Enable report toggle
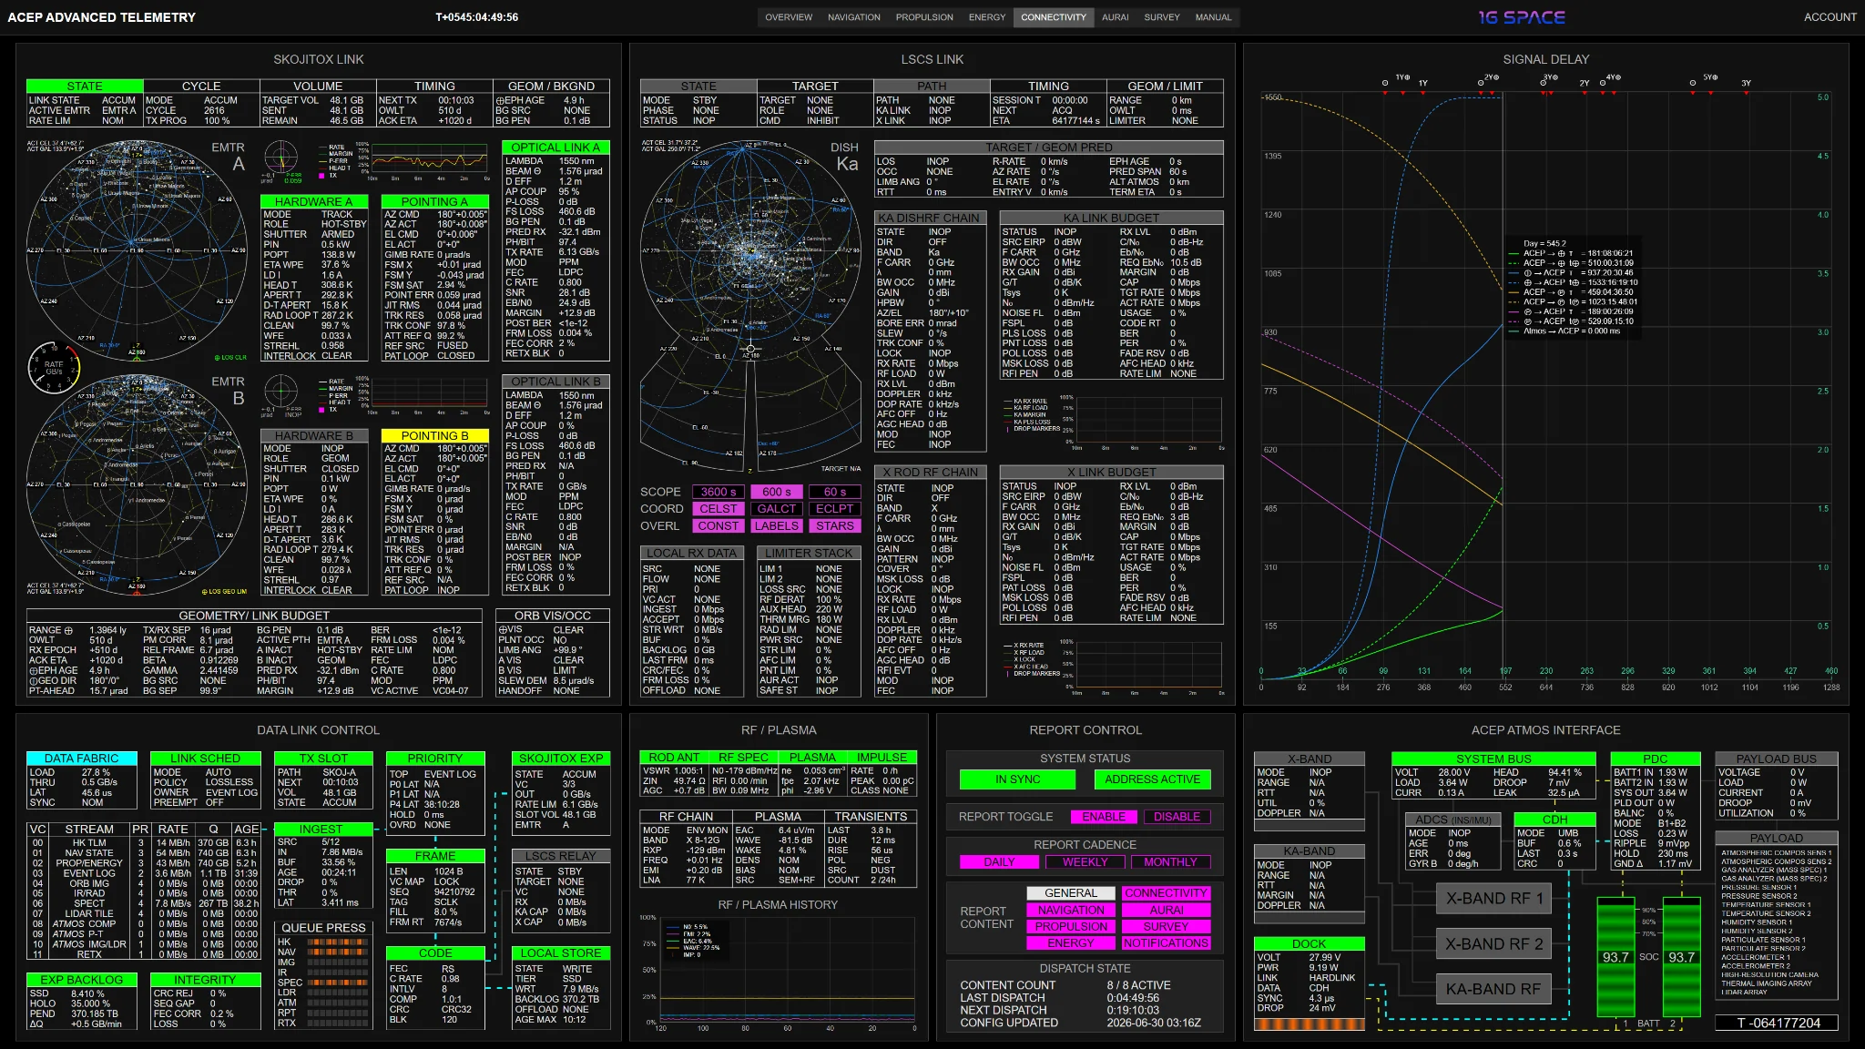 1104,817
